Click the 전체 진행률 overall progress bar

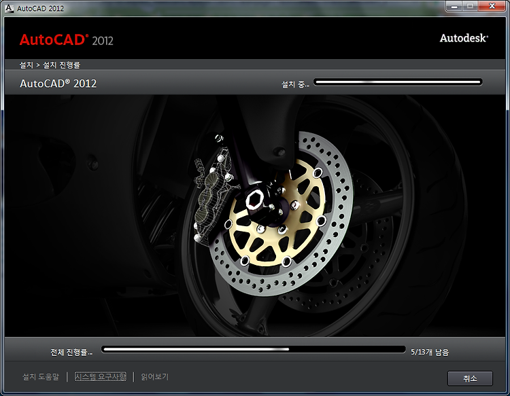coord(254,350)
